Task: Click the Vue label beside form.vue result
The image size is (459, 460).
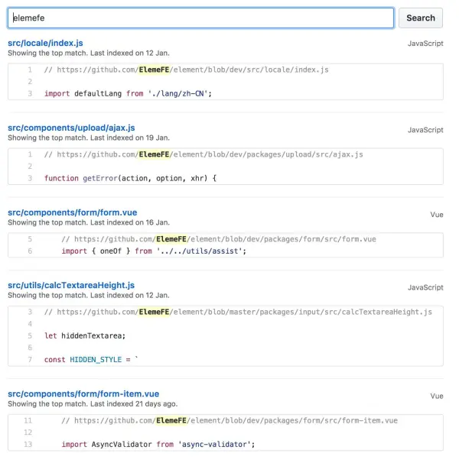Action: tap(436, 215)
